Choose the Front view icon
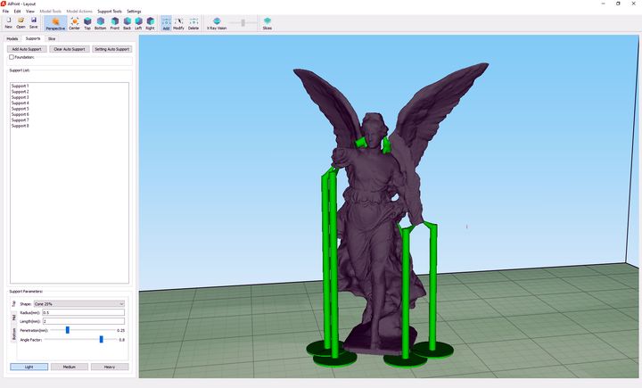642x388 pixels. [114, 22]
